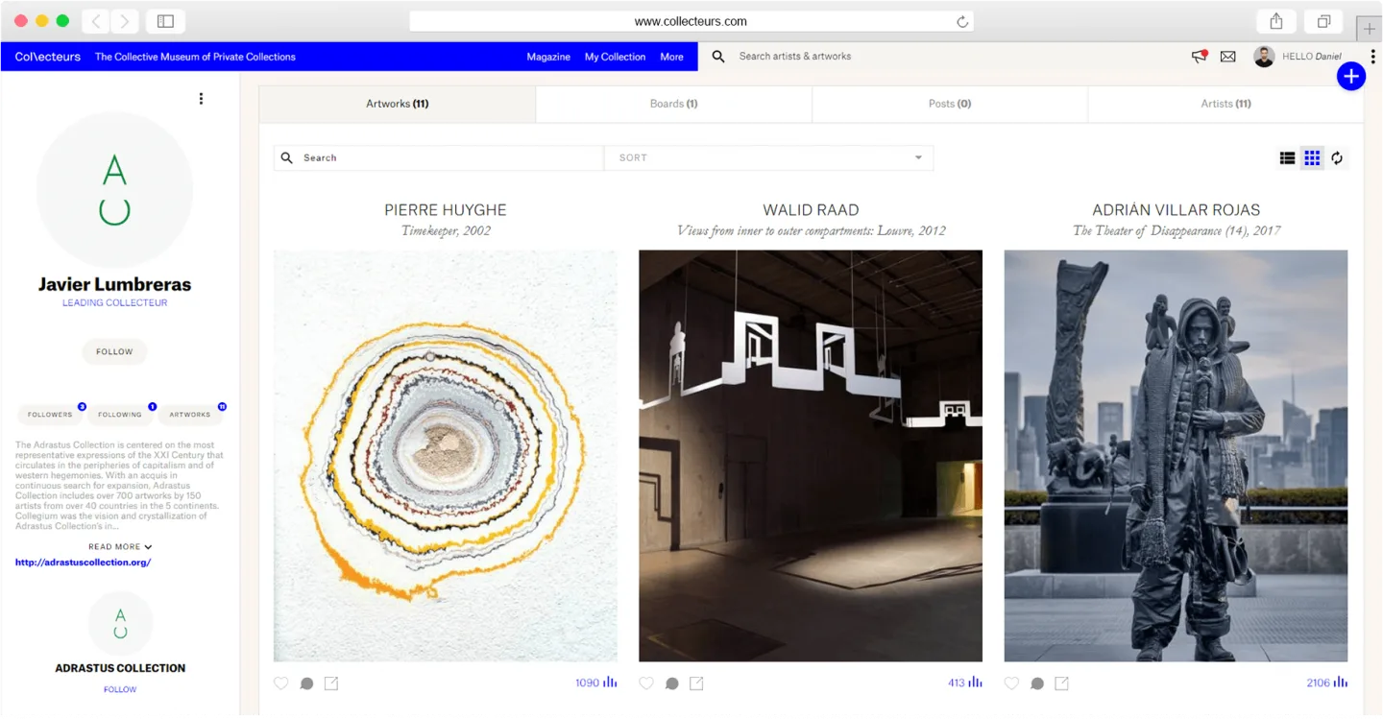
Task: Click the WALID RAAD artist name
Action: pos(811,210)
